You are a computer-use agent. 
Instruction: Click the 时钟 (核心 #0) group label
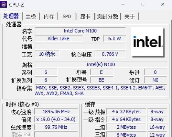click(22, 104)
